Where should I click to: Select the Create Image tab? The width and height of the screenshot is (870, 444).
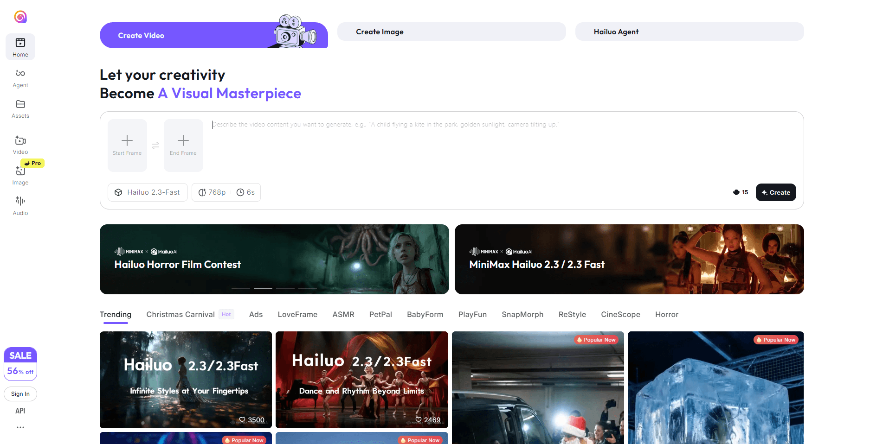(x=451, y=32)
